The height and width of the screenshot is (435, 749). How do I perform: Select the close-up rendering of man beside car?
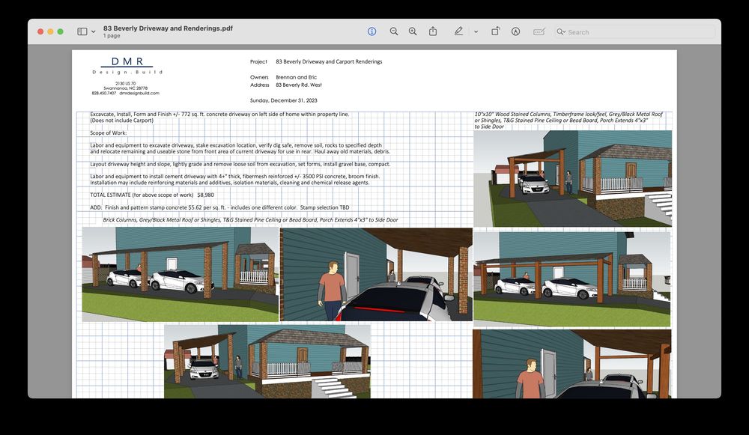click(376, 275)
